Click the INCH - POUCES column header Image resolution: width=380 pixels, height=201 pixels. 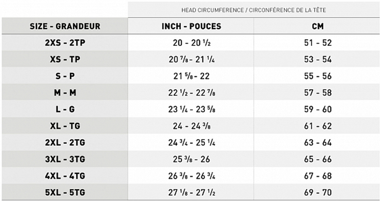tap(191, 26)
